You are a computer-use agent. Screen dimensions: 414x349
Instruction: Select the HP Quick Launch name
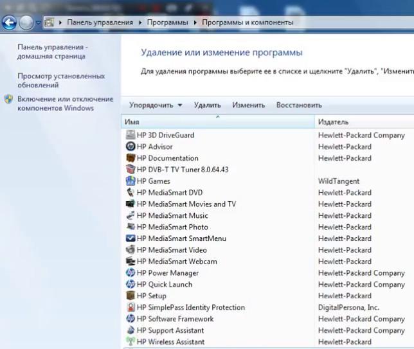coord(165,284)
